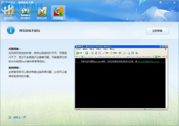
Task: Click the IE forward arrow in preview image
Action: (87, 53)
